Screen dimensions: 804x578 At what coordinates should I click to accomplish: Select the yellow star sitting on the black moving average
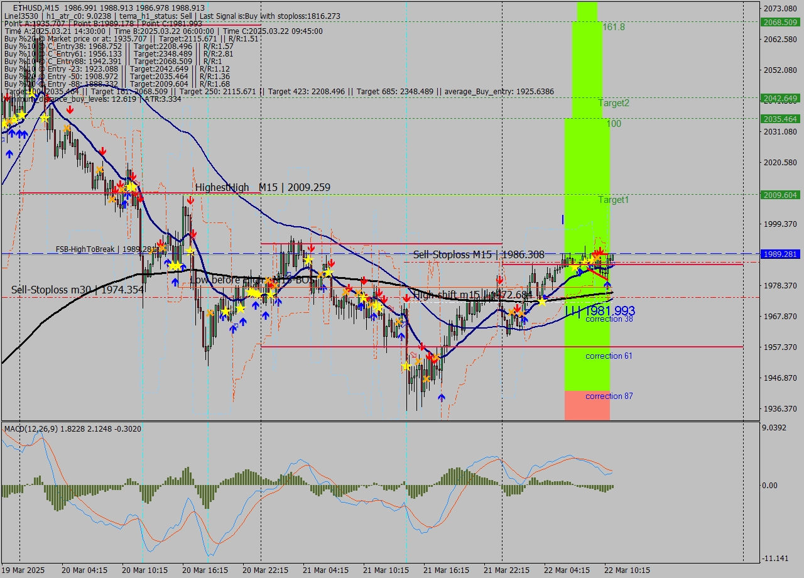(x=542, y=302)
